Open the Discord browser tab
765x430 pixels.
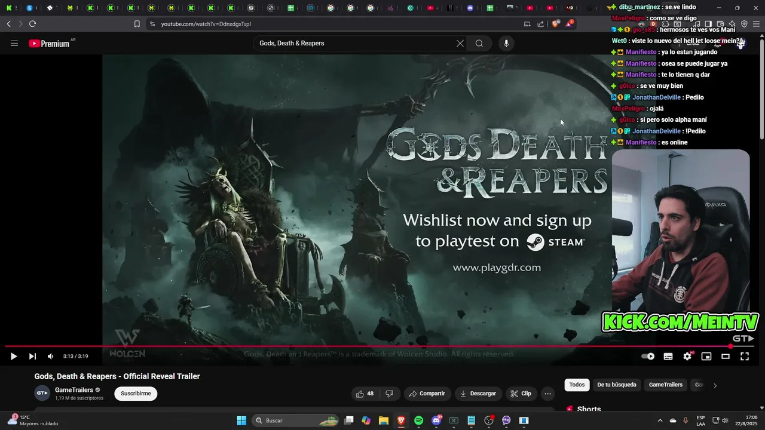(x=470, y=8)
